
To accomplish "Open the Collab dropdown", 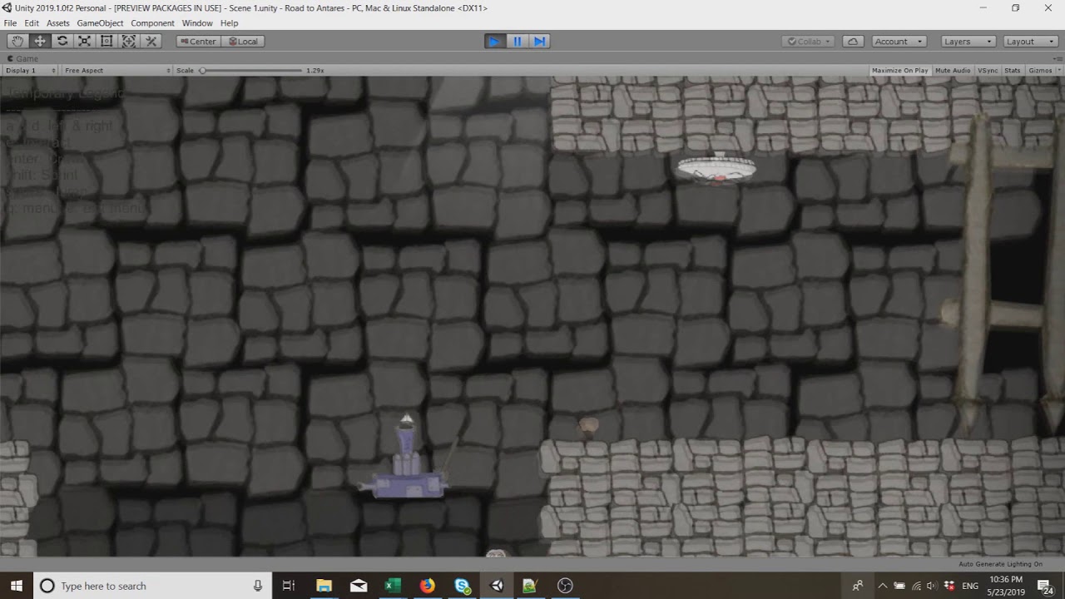I will 809,41.
